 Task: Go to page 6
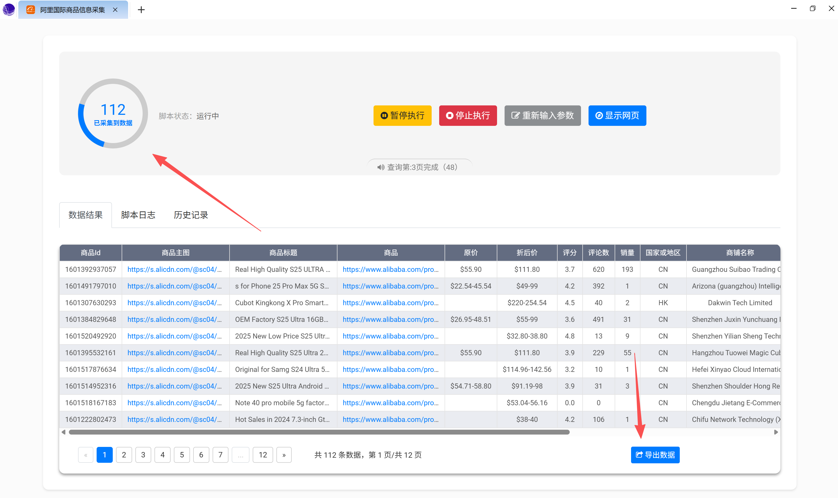[x=201, y=455]
